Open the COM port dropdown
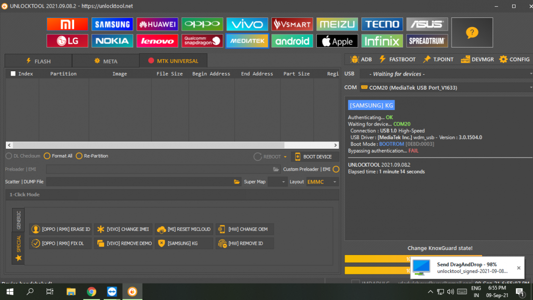533x300 pixels. coord(531,88)
